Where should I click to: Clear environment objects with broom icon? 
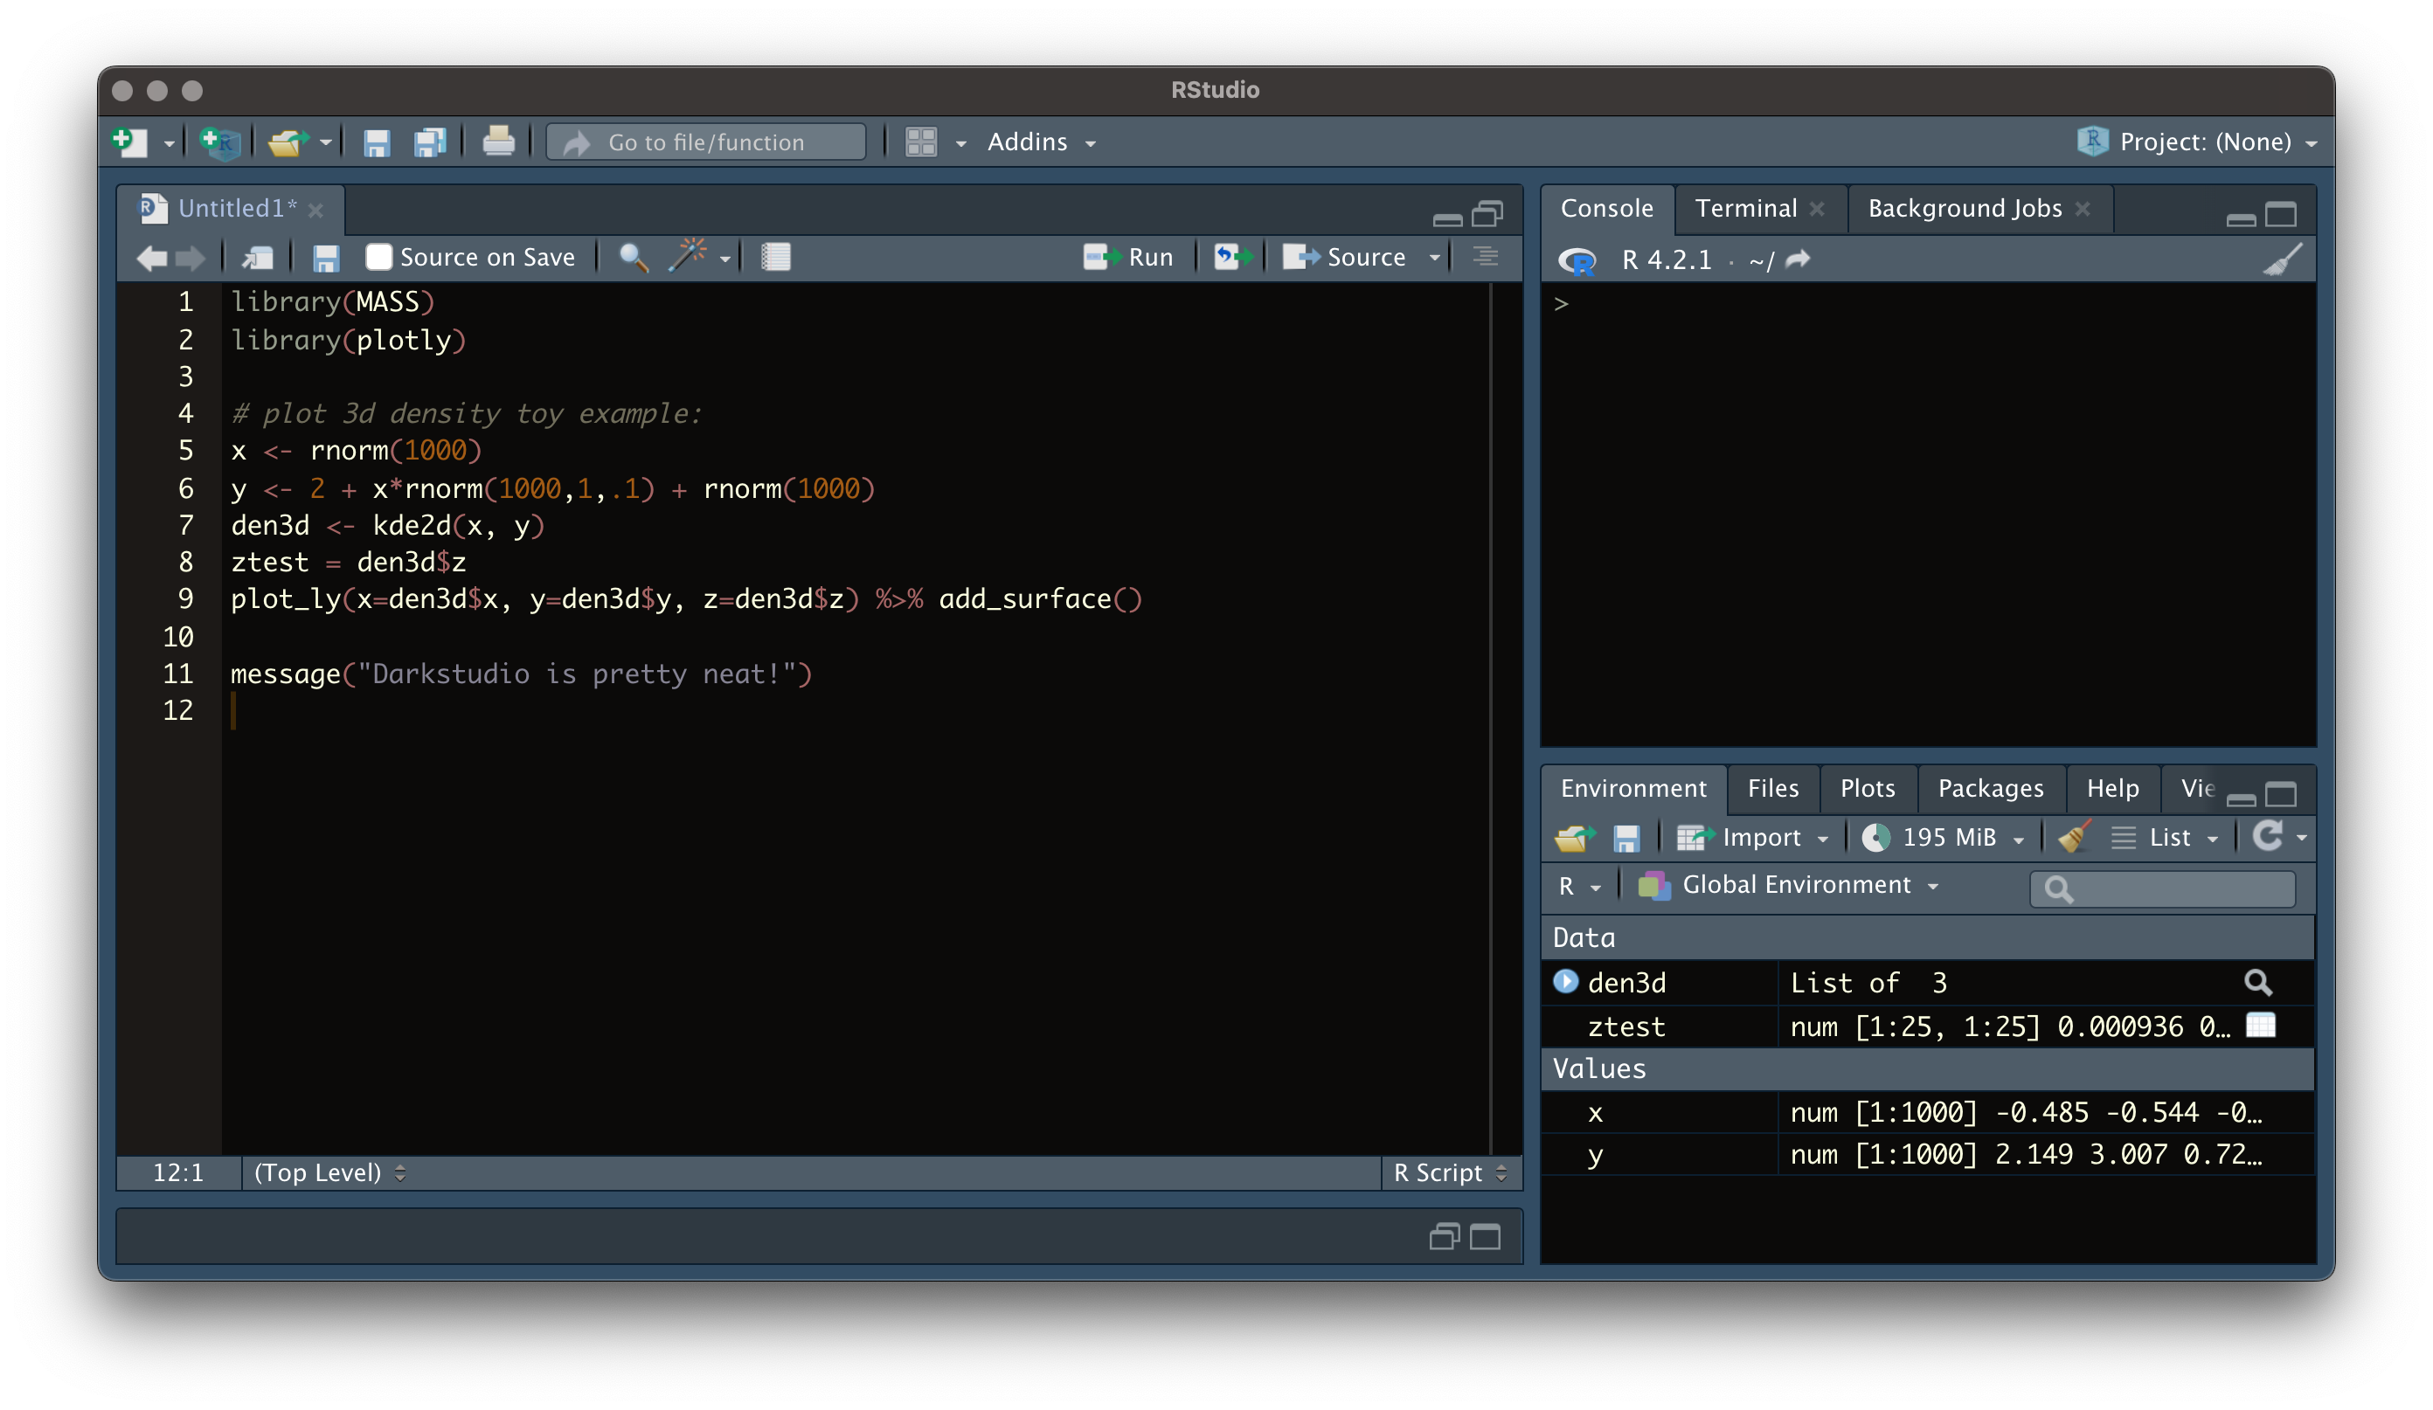coord(2074,837)
